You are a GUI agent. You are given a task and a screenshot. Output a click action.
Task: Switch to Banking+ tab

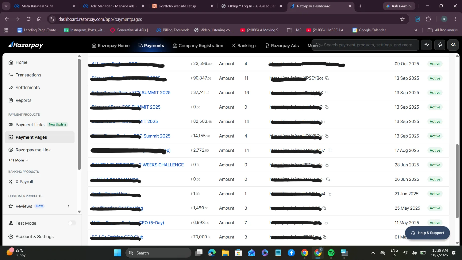[244, 46]
